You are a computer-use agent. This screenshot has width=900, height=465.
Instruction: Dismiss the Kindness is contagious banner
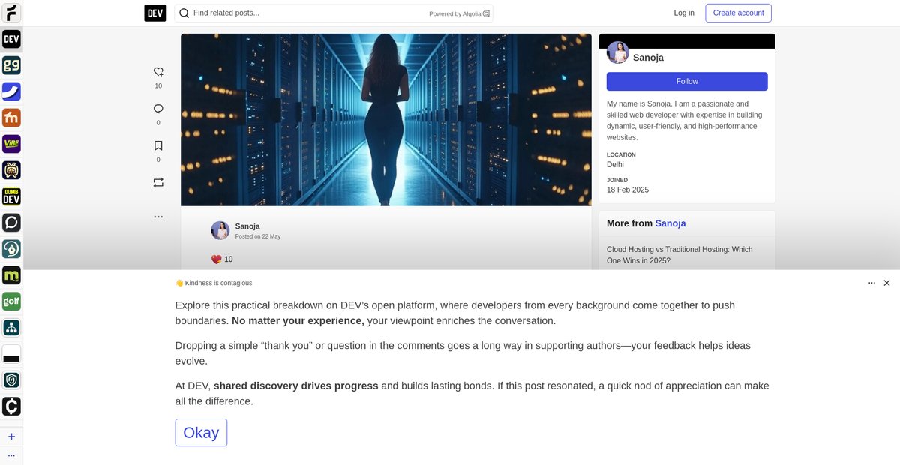coord(886,283)
